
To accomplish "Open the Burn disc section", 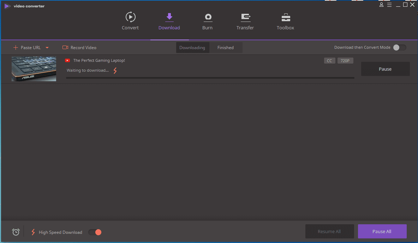I will tap(207, 17).
